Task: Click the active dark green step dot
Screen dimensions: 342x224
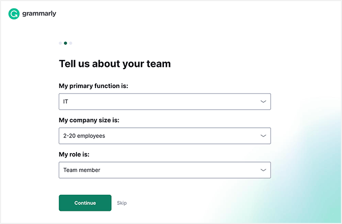Action: (x=65, y=43)
